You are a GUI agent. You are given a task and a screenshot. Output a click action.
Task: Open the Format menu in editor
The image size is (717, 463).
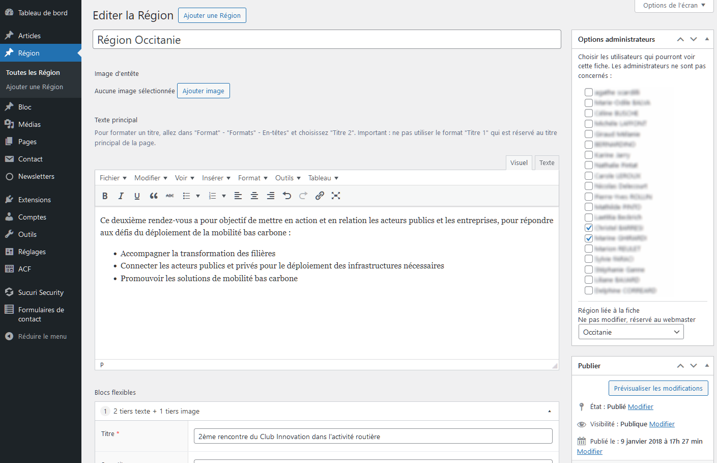click(x=252, y=178)
